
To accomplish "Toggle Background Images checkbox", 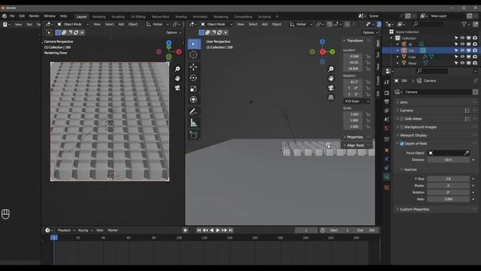I will (x=402, y=127).
